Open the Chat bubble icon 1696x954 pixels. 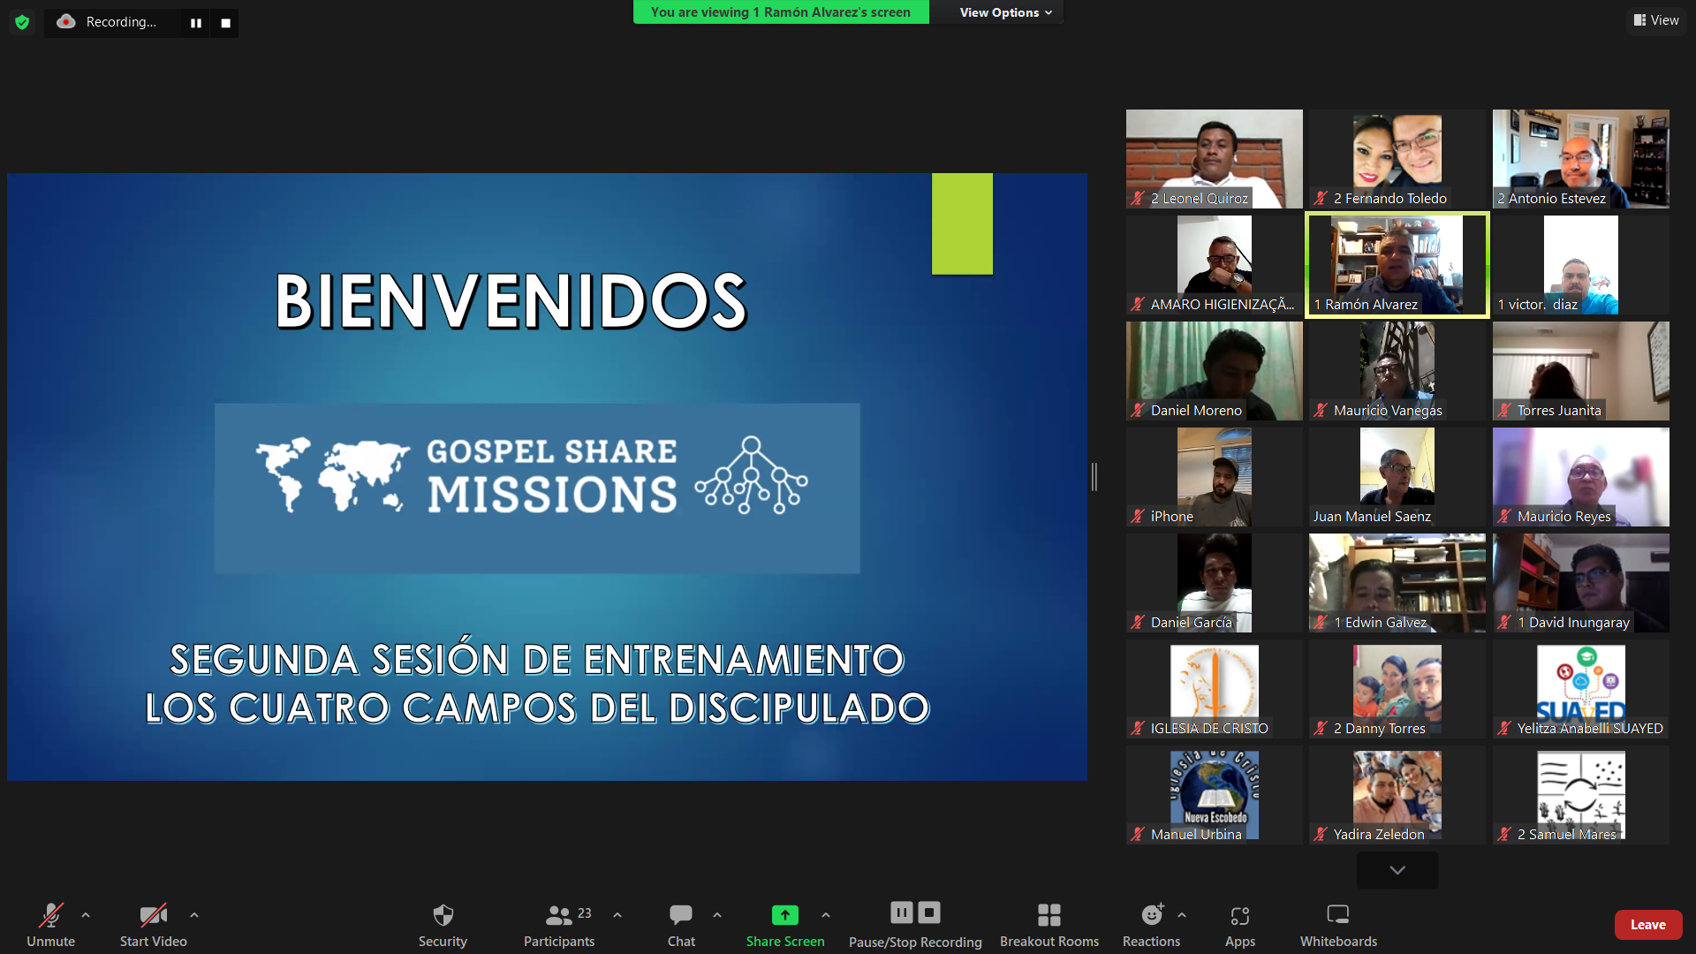(x=681, y=914)
